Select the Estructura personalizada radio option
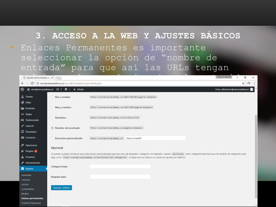This screenshot has width=276, height=207. [x=53, y=138]
